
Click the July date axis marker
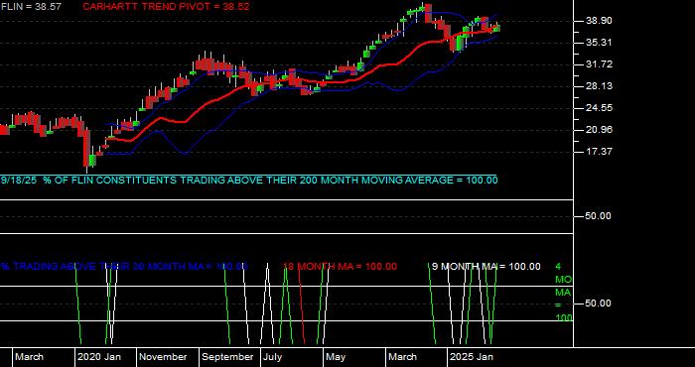[x=272, y=357]
